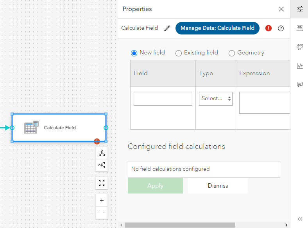The width and height of the screenshot is (308, 228).
Task: Click the Expression column header
Action: 263,73
